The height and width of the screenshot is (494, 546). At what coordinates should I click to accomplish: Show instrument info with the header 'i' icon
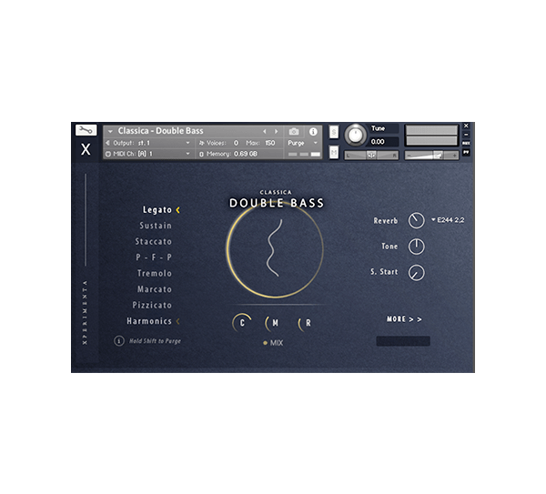tap(313, 131)
